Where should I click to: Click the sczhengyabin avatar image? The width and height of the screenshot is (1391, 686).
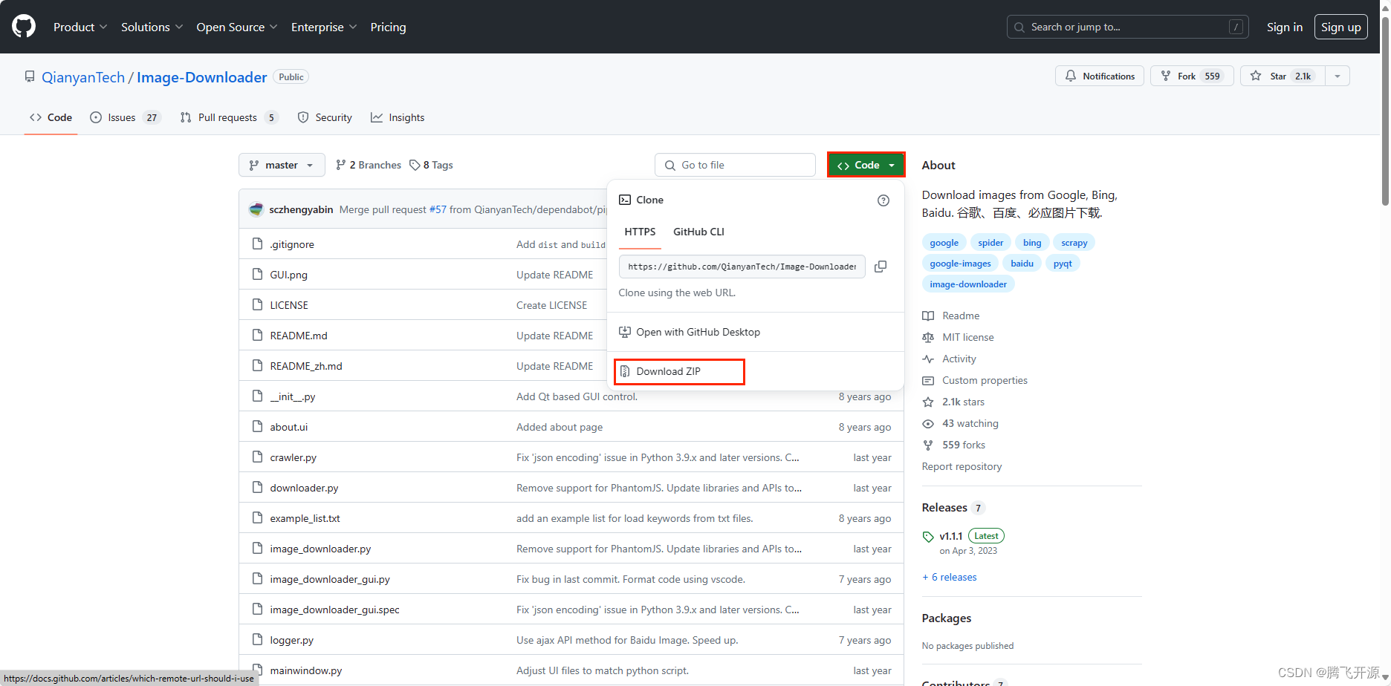[256, 209]
